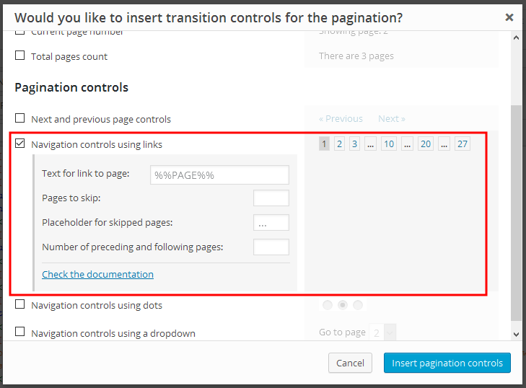The width and height of the screenshot is (526, 388).
Task: Click scrollbar up arrow
Action: (x=517, y=38)
